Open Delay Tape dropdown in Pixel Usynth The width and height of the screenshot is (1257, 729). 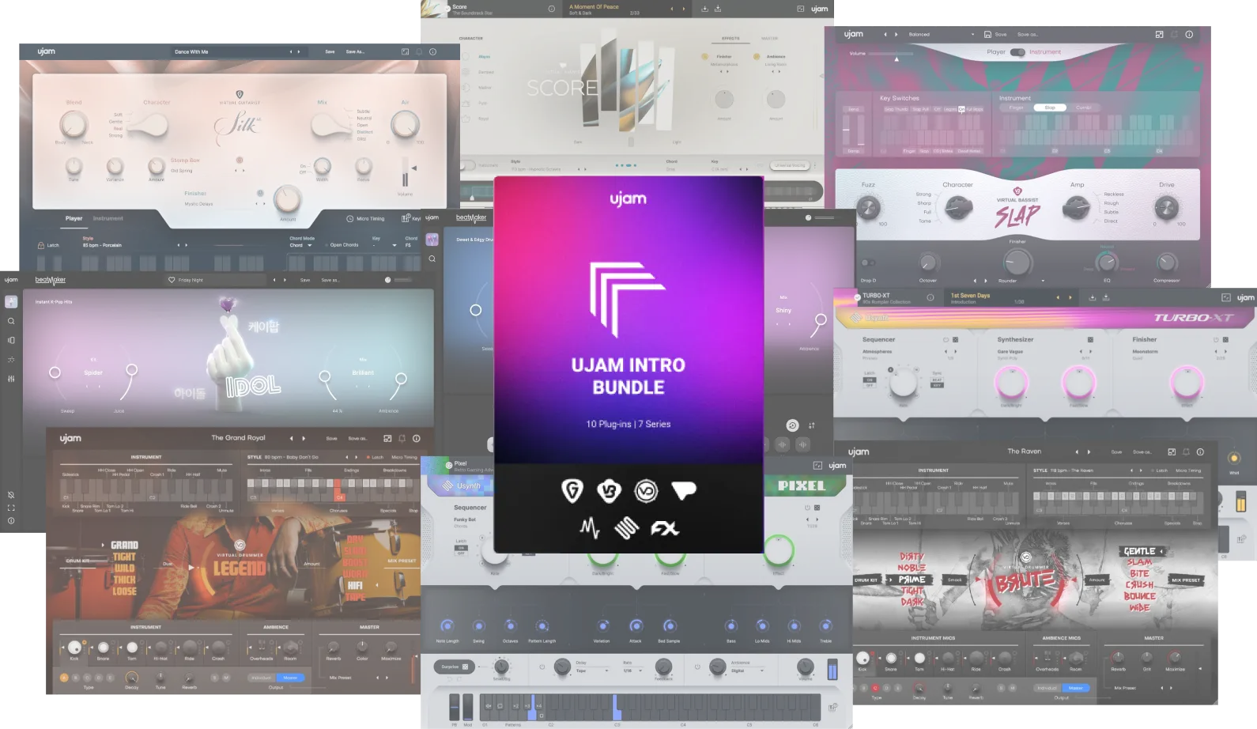(591, 670)
